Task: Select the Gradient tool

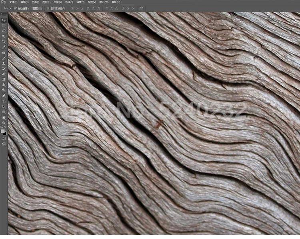Action: [x=4, y=79]
